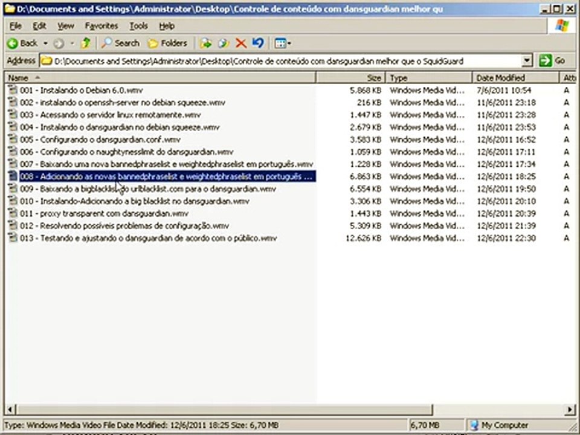Click the Go button
The width and height of the screenshot is (580, 435).
(552, 60)
